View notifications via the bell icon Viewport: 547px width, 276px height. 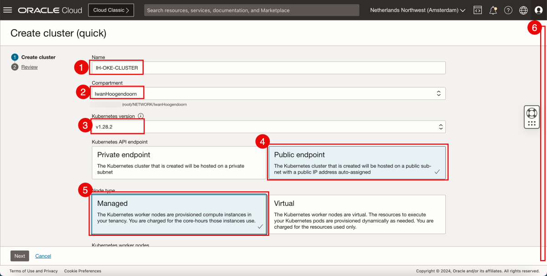(493, 10)
